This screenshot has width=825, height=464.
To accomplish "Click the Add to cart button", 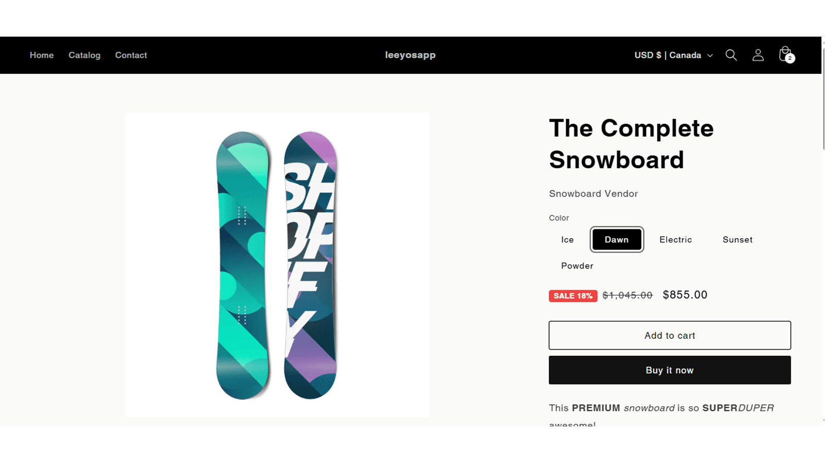I will coord(670,336).
